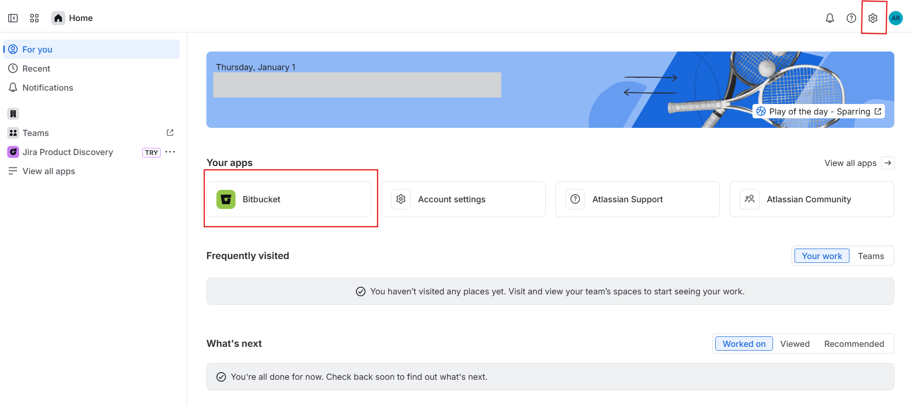Open Play of the day - Sparring link
The width and height of the screenshot is (913, 406).
coord(819,112)
